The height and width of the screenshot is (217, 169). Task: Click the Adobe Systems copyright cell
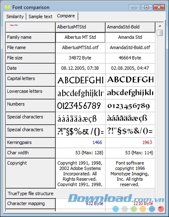pos(80,173)
